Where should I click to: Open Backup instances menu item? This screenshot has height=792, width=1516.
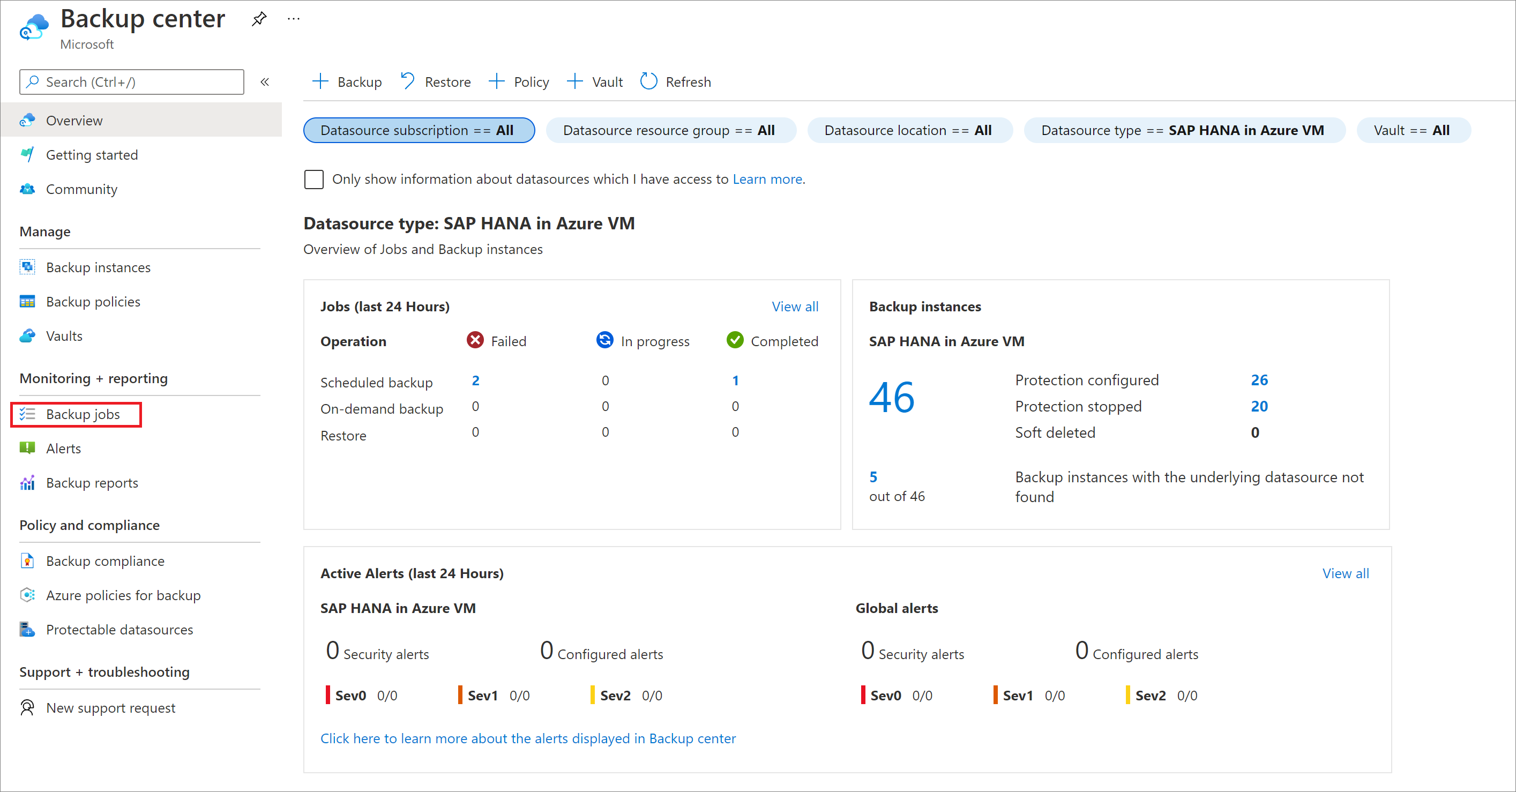point(99,267)
